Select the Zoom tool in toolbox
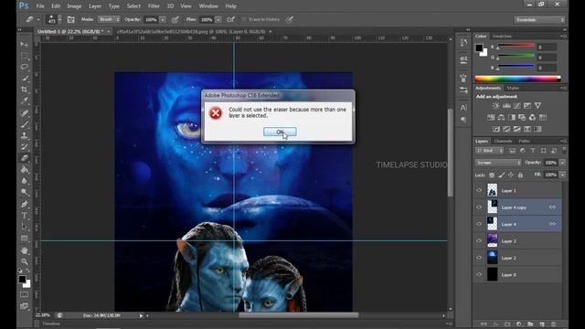Screen dimensions: 585x329 pyautogui.click(x=25, y=261)
